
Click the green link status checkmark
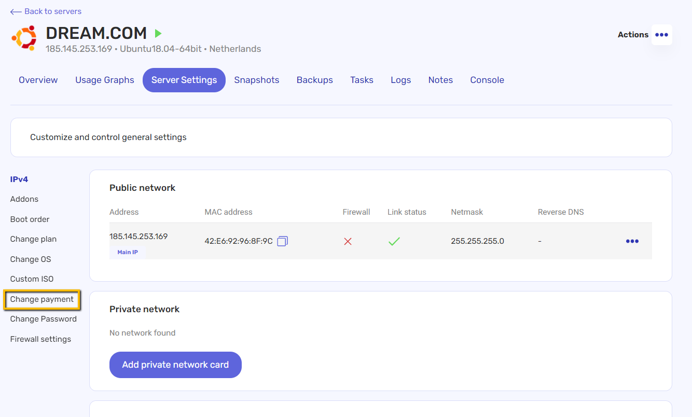pos(394,241)
